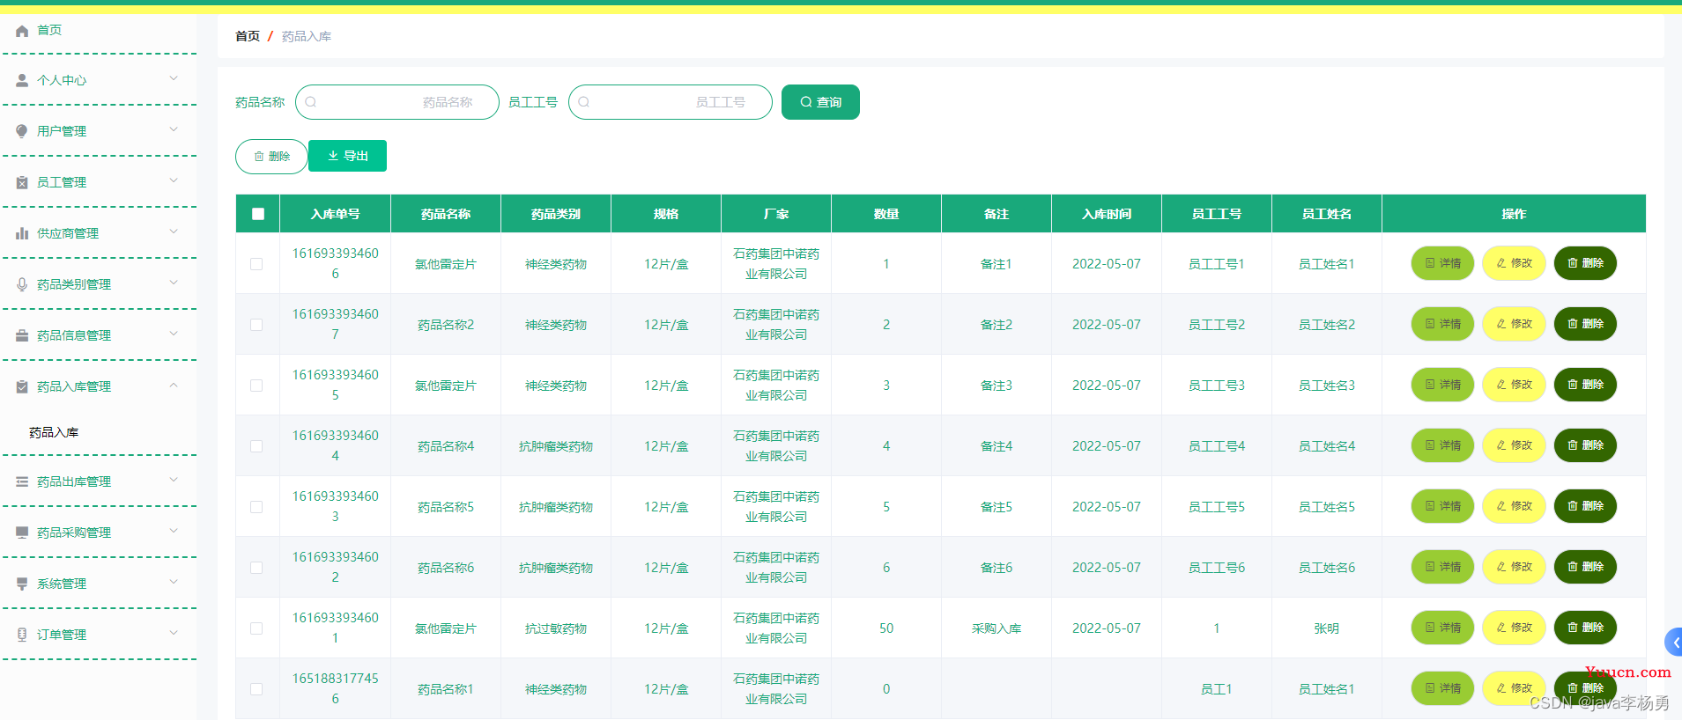Image resolution: width=1682 pixels, height=720 pixels.
Task: Click the home icon beside 首页 in sidebar
Action: click(x=22, y=30)
